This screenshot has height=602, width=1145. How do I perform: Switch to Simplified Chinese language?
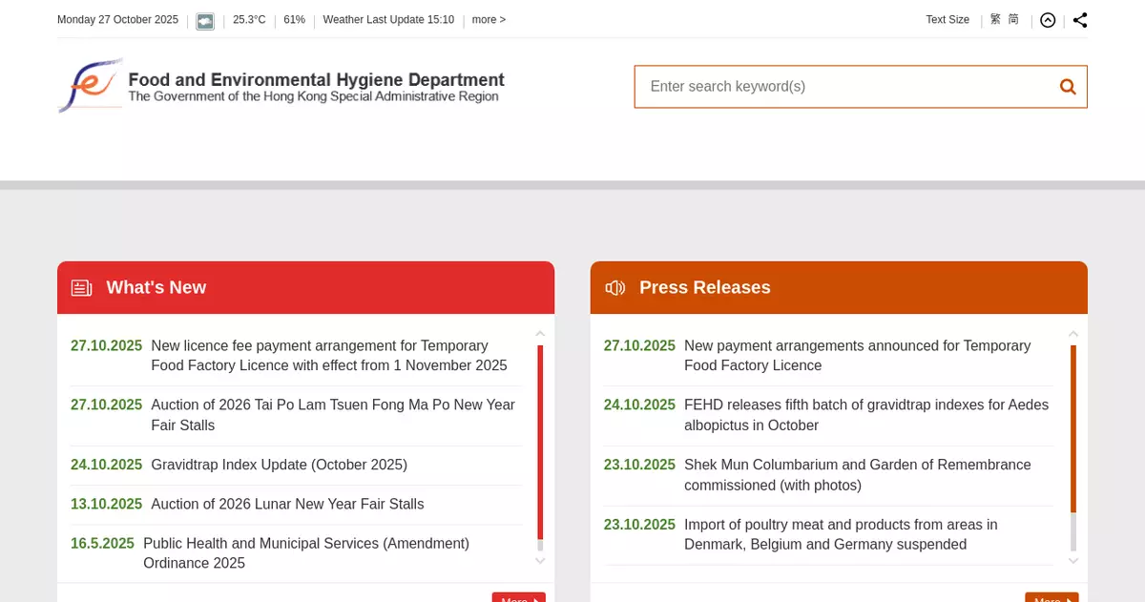1013,20
